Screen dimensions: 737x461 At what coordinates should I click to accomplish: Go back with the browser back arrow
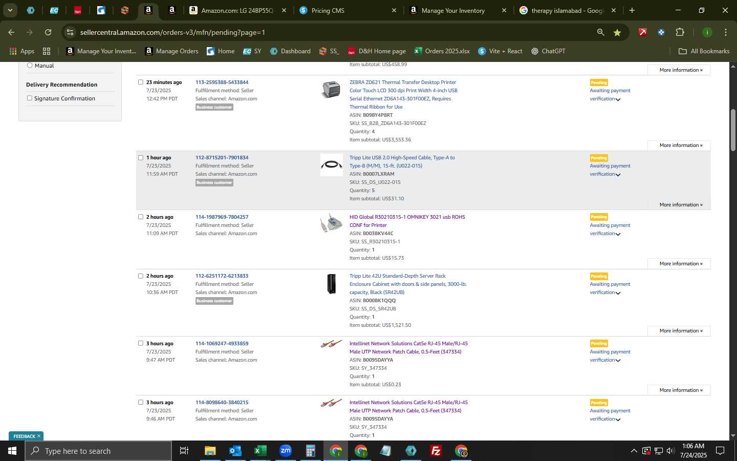point(11,32)
